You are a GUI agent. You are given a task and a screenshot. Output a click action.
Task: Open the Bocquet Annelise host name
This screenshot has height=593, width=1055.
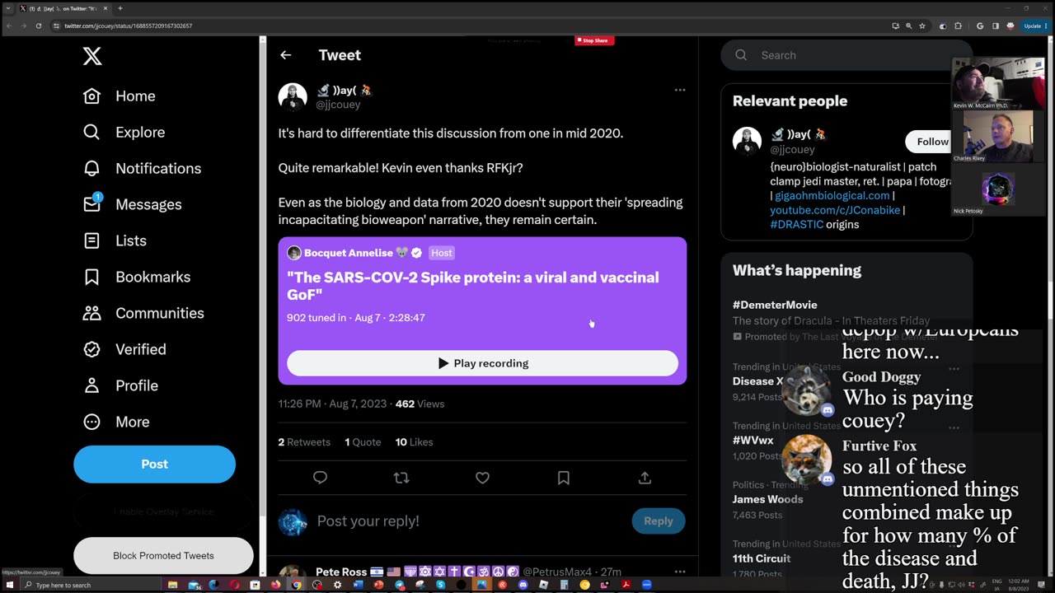(x=349, y=253)
